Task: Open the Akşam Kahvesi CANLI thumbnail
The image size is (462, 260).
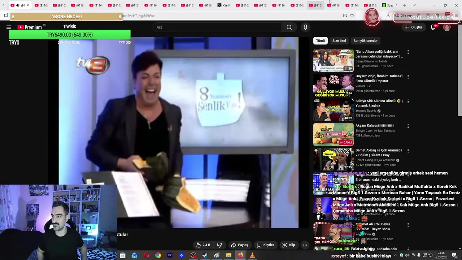Action: click(334, 134)
